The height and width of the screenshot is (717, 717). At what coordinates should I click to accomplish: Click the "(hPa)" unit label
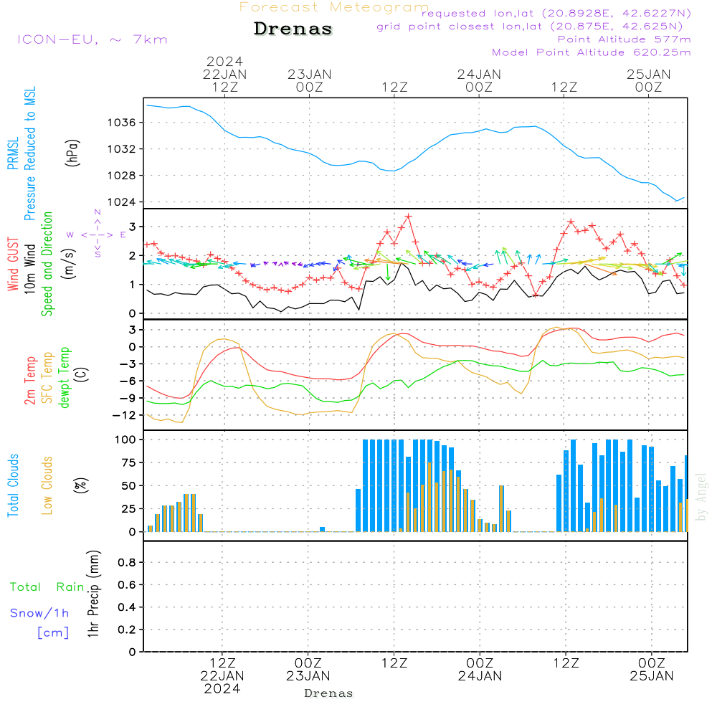72,153
